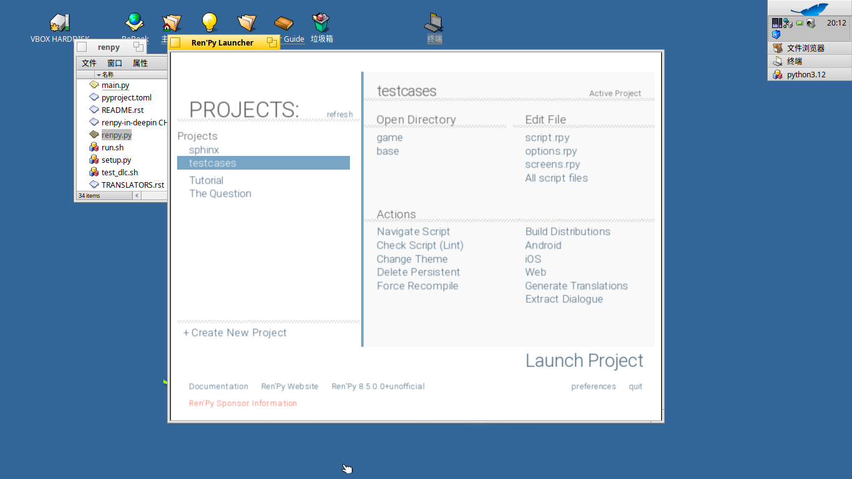Open the 属性 menu in renpy window
Viewport: 852px width, 479px height.
(140, 63)
